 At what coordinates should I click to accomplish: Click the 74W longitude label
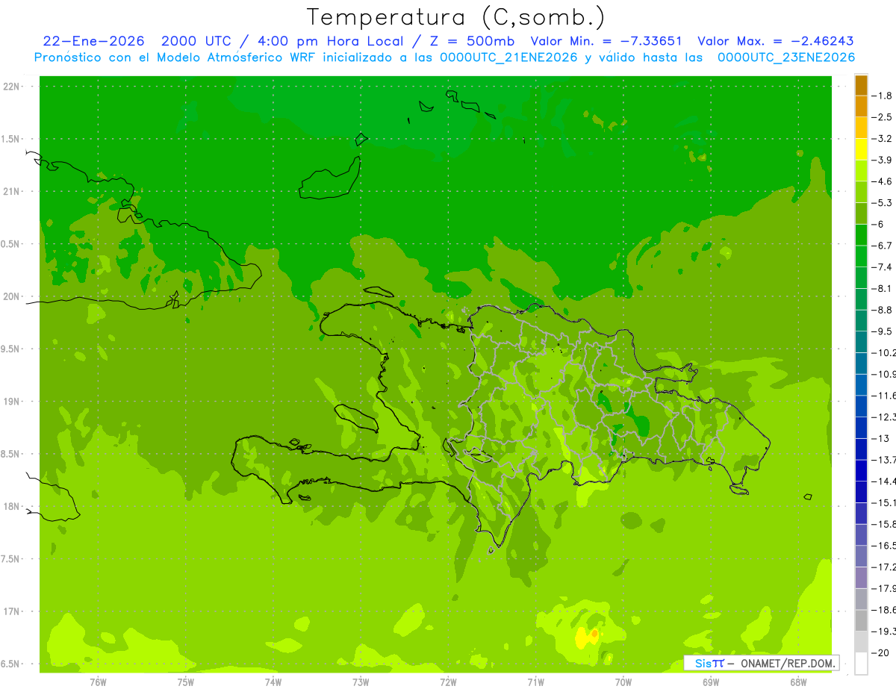pyautogui.click(x=273, y=682)
